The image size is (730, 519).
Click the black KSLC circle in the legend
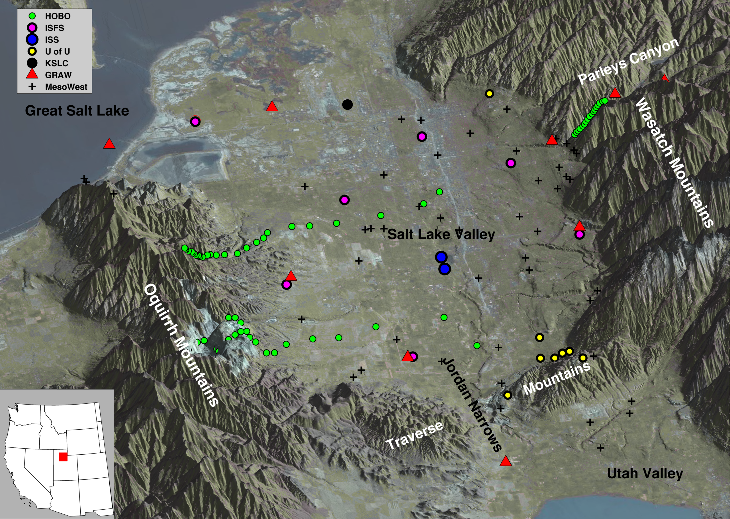click(x=32, y=63)
